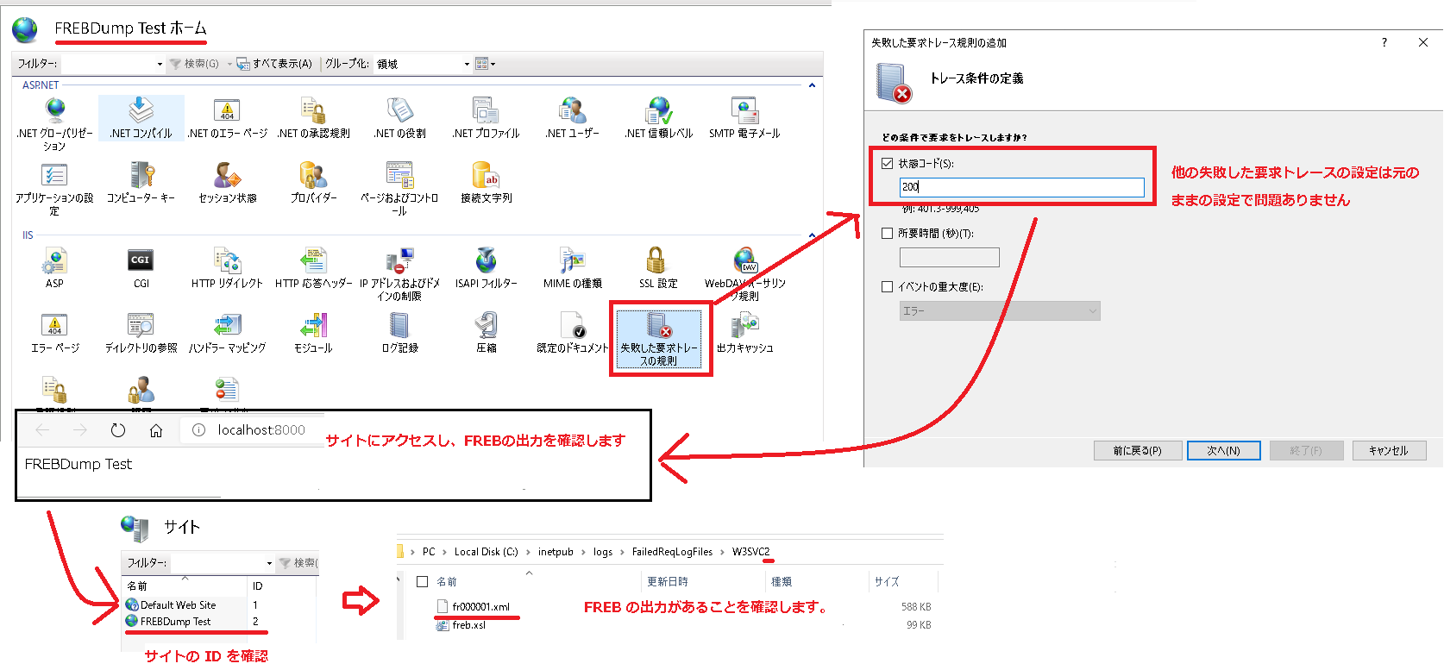Open the 接続文字列 icon
The height and width of the screenshot is (670, 1444).
point(486,182)
